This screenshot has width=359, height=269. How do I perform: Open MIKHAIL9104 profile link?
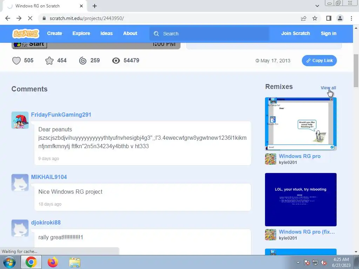(x=49, y=177)
